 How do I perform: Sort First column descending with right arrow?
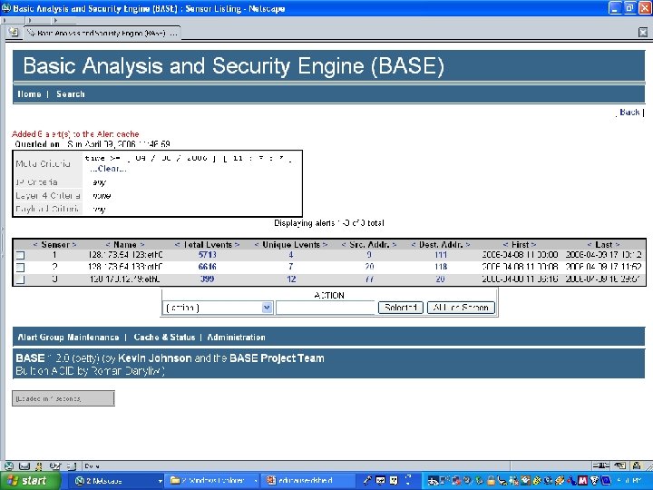533,245
